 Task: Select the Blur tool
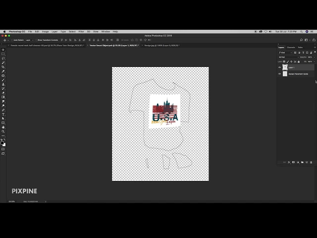click(x=3, y=101)
